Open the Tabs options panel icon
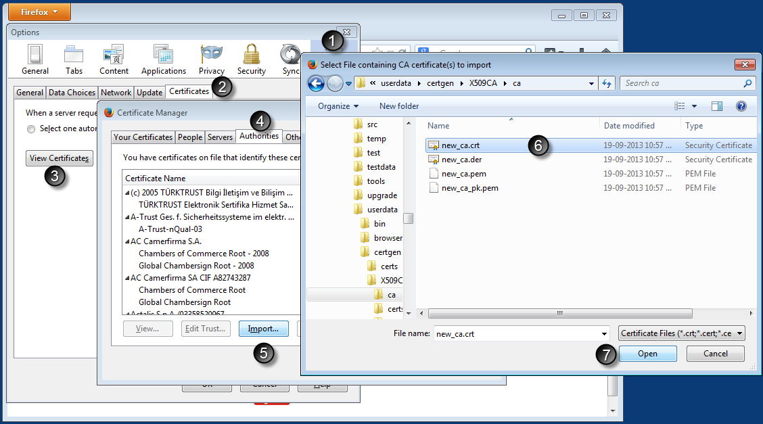Viewport: 763px width, 424px height. coord(74,54)
